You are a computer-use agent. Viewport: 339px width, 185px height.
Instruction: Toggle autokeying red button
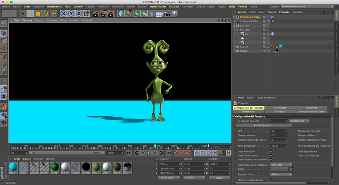(183, 153)
